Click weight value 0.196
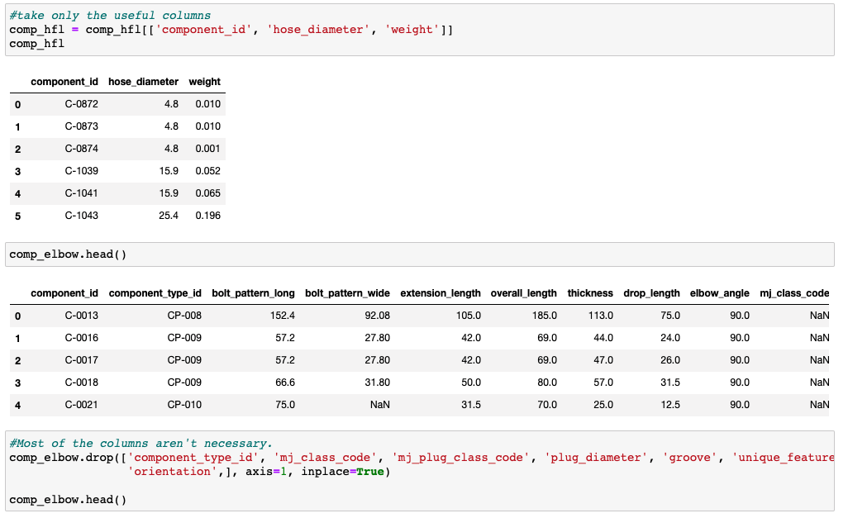Image resolution: width=848 pixels, height=518 pixels. pyautogui.click(x=208, y=215)
